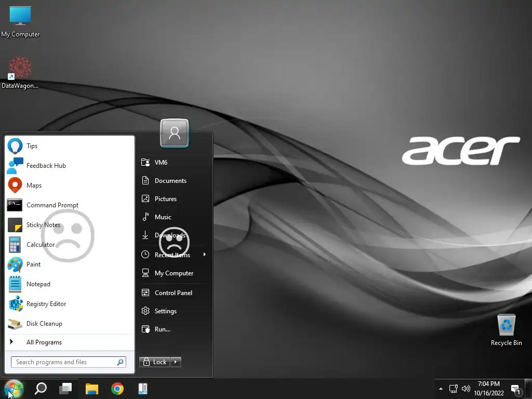
Task: Select the Recycle Bin icon
Action: [506, 330]
